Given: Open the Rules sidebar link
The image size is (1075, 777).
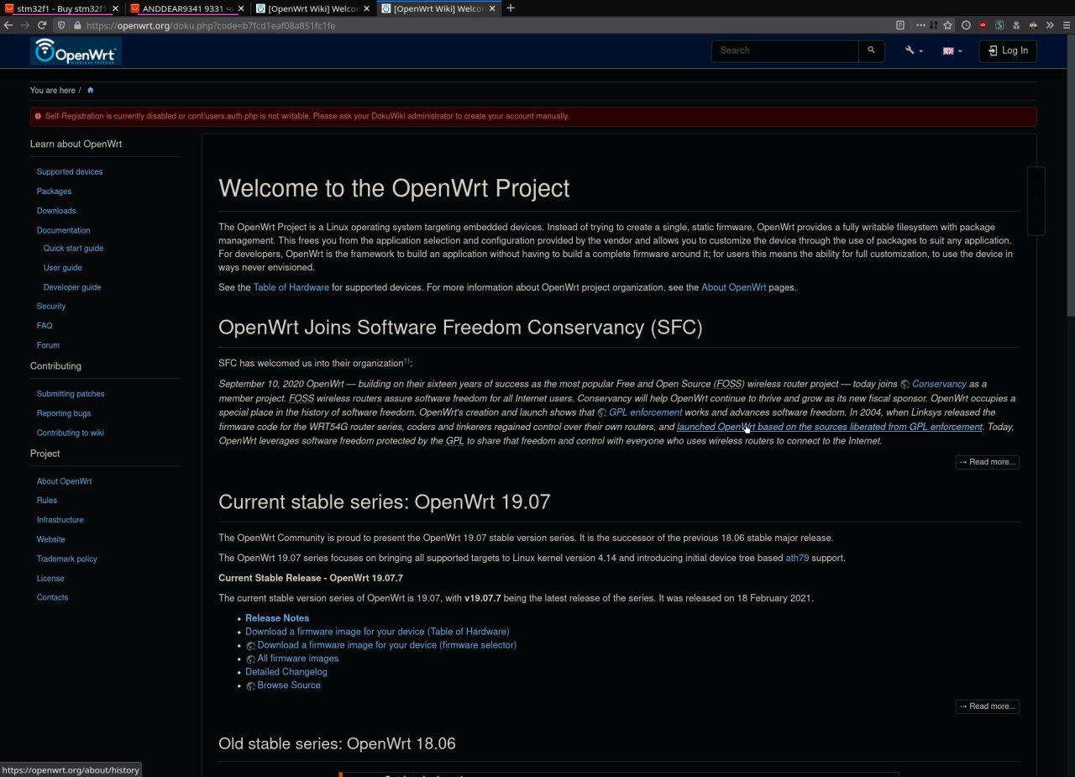Looking at the screenshot, I should (x=47, y=501).
